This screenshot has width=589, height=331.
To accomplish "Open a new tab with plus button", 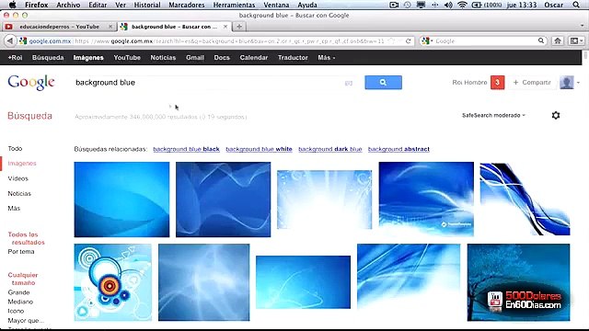I will (x=239, y=27).
